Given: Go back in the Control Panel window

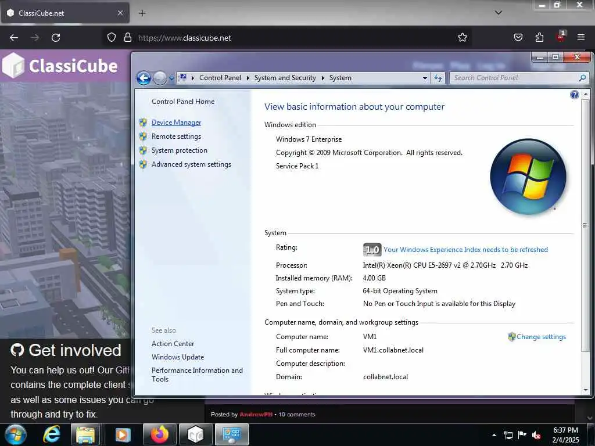Looking at the screenshot, I should pyautogui.click(x=144, y=78).
